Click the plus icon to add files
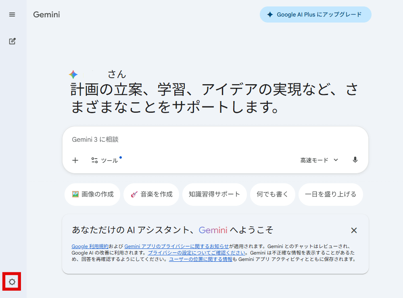 [x=75, y=160]
